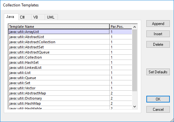Image resolution: width=174 pixels, height=122 pixels.
Task: Confirm with the OK button
Action: coord(158,99)
